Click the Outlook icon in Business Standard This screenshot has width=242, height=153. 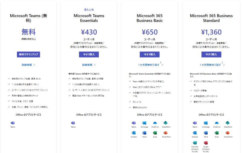click(195, 133)
